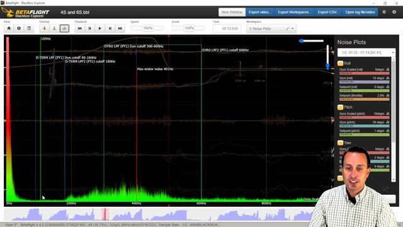This screenshot has height=227, width=403.
Task: Click the spectrum icon for Gyro [pitch]
Action: pos(388,122)
